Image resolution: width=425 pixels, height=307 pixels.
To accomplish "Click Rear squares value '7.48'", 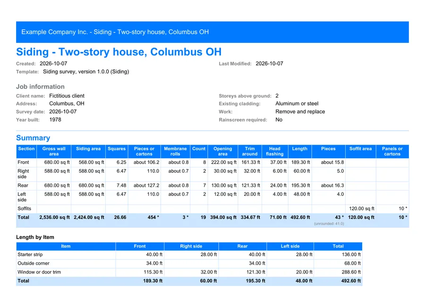I will tap(121, 185).
